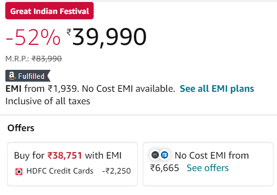Open See offers link in EMI card
Viewport: 277px width, 195px height.
coord(208,168)
